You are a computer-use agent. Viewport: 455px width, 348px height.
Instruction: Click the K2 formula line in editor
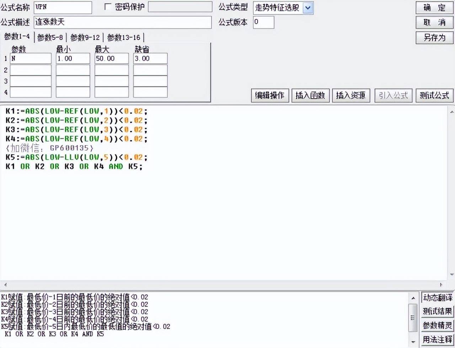pyautogui.click(x=76, y=120)
